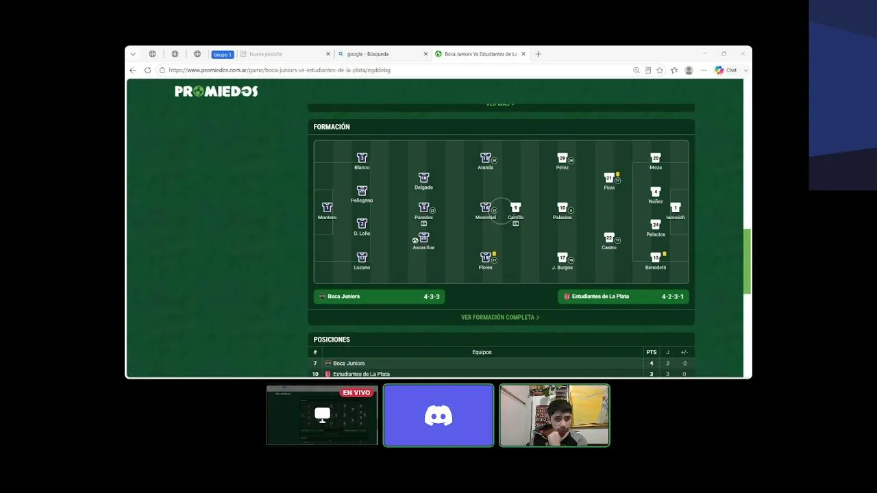The image size is (877, 493).
Task: Click Montero's goalkeeper jersey icon
Action: (327, 207)
